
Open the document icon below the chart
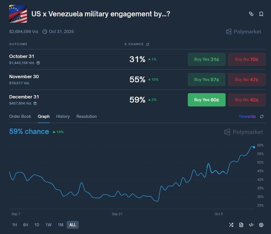point(241,225)
